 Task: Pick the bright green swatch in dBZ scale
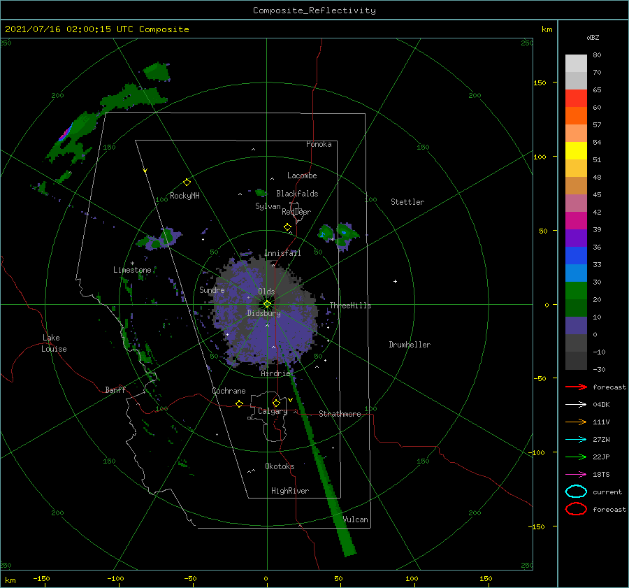[x=576, y=291]
